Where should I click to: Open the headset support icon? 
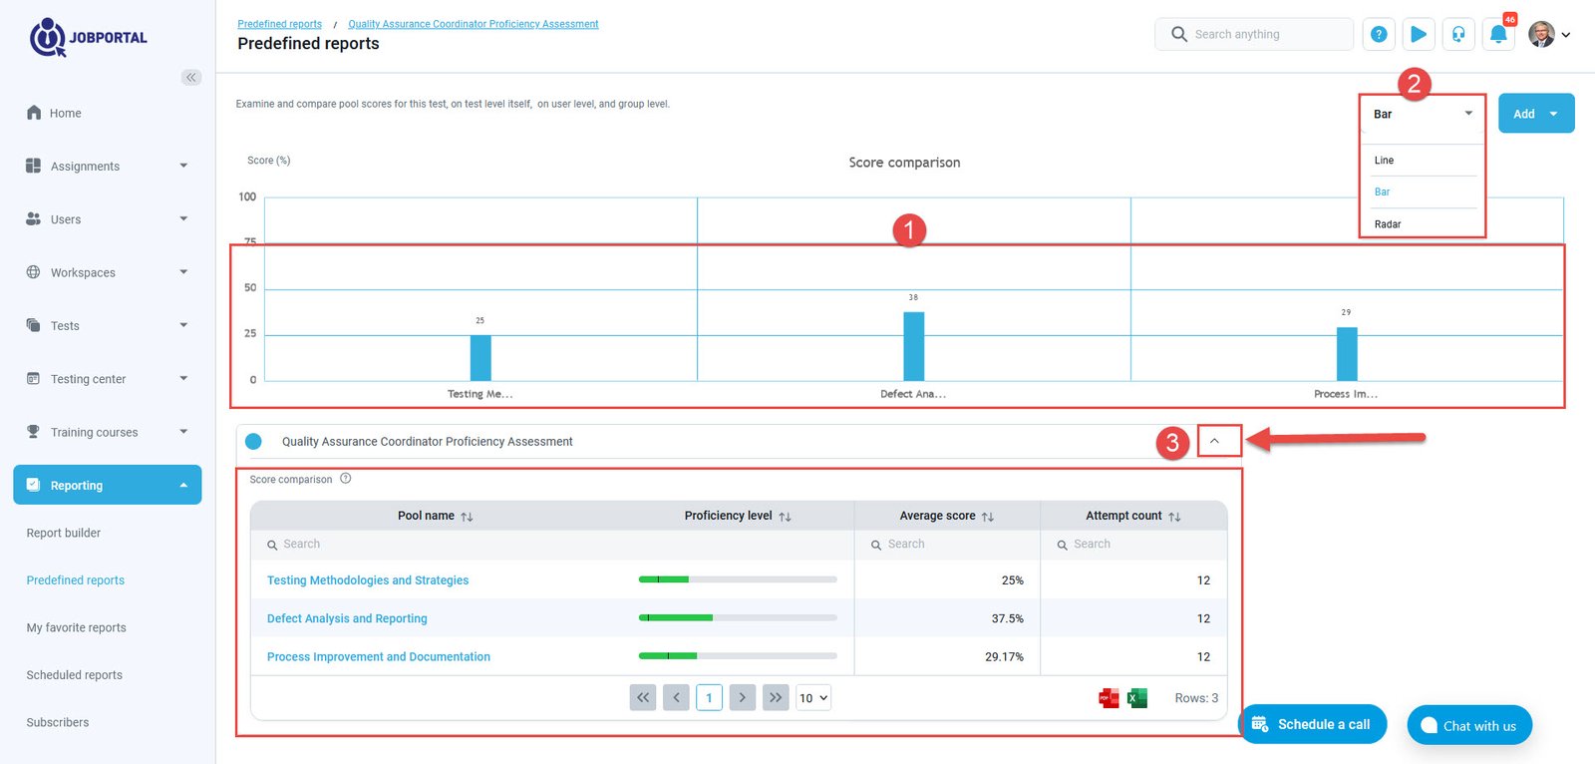pyautogui.click(x=1458, y=34)
